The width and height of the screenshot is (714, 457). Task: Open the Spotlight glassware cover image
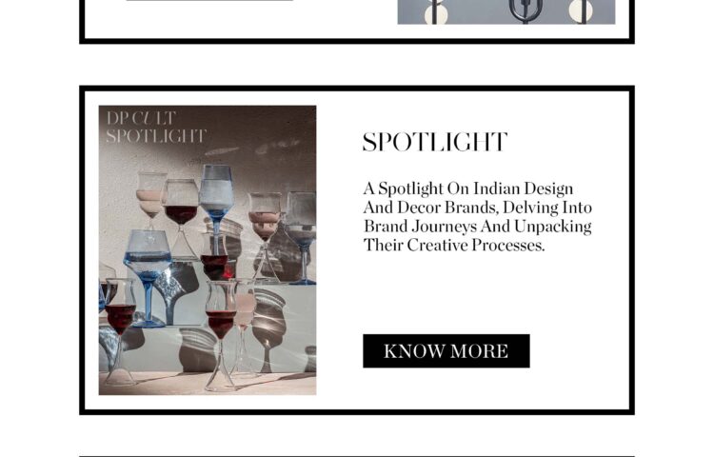pos(208,249)
